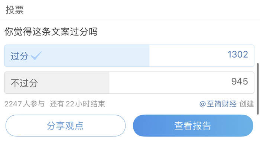The width and height of the screenshot is (260, 141).
Task: Click the 创建 label after the creator name
Action: tap(247, 104)
